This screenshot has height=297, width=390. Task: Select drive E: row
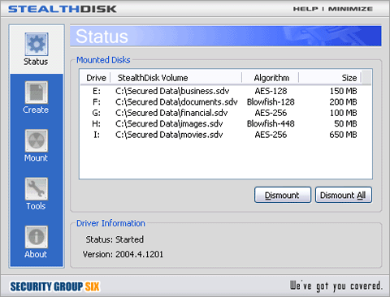click(225, 91)
